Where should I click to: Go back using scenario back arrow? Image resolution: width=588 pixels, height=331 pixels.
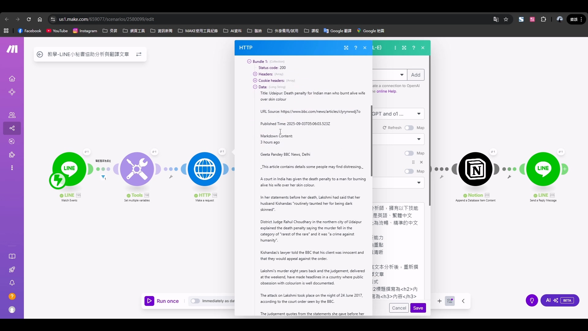pyautogui.click(x=40, y=54)
